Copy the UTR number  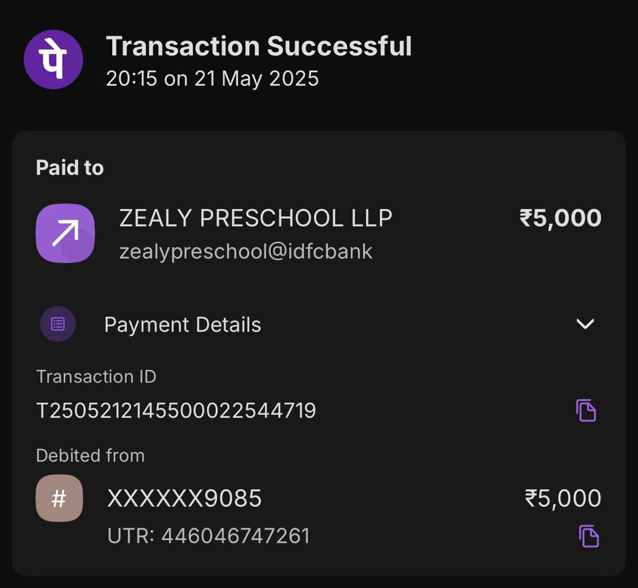pos(589,536)
